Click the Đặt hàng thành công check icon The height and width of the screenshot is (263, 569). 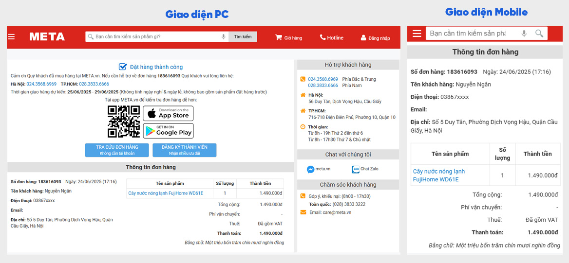123,67
